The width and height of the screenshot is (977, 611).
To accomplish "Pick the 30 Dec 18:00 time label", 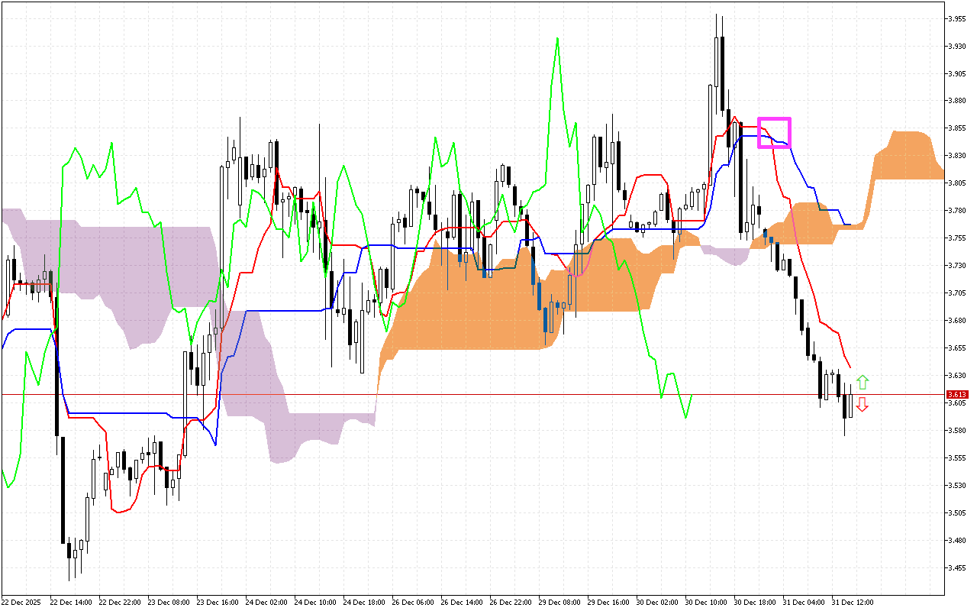I will point(754,602).
